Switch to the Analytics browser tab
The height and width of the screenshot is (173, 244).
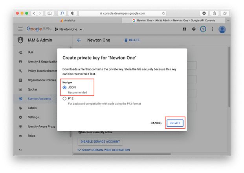click(x=68, y=20)
